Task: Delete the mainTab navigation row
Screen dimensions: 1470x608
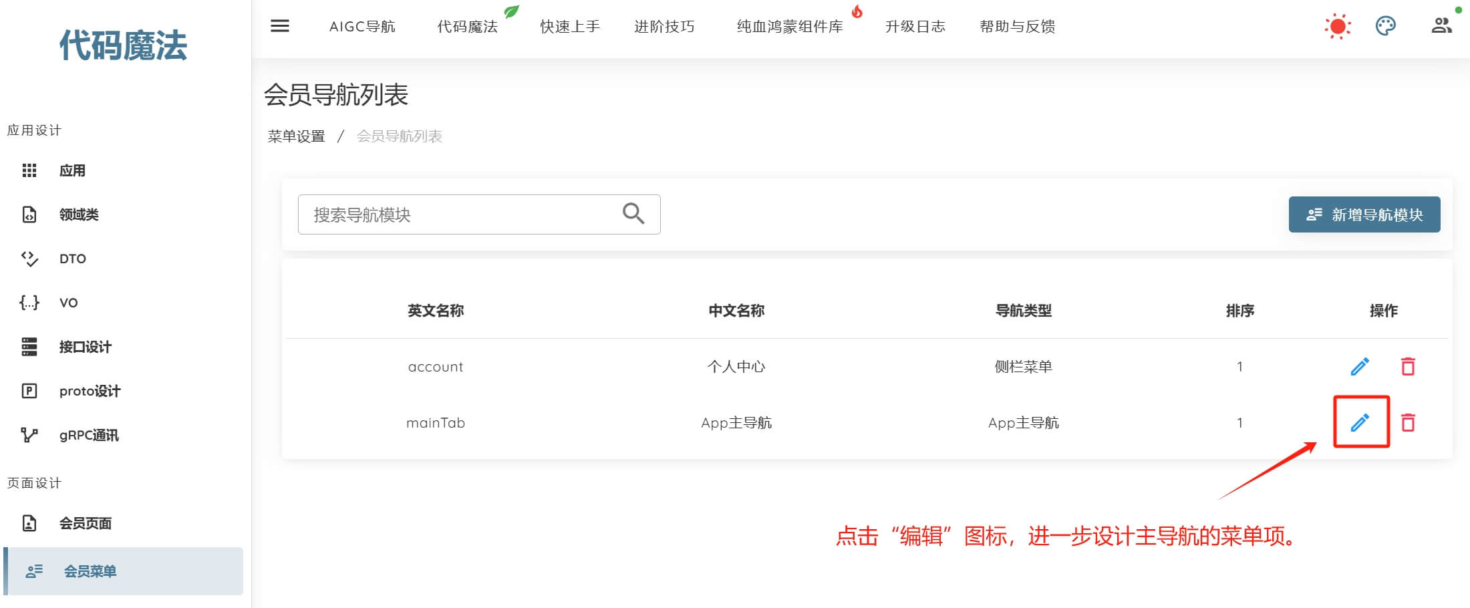Action: point(1408,422)
